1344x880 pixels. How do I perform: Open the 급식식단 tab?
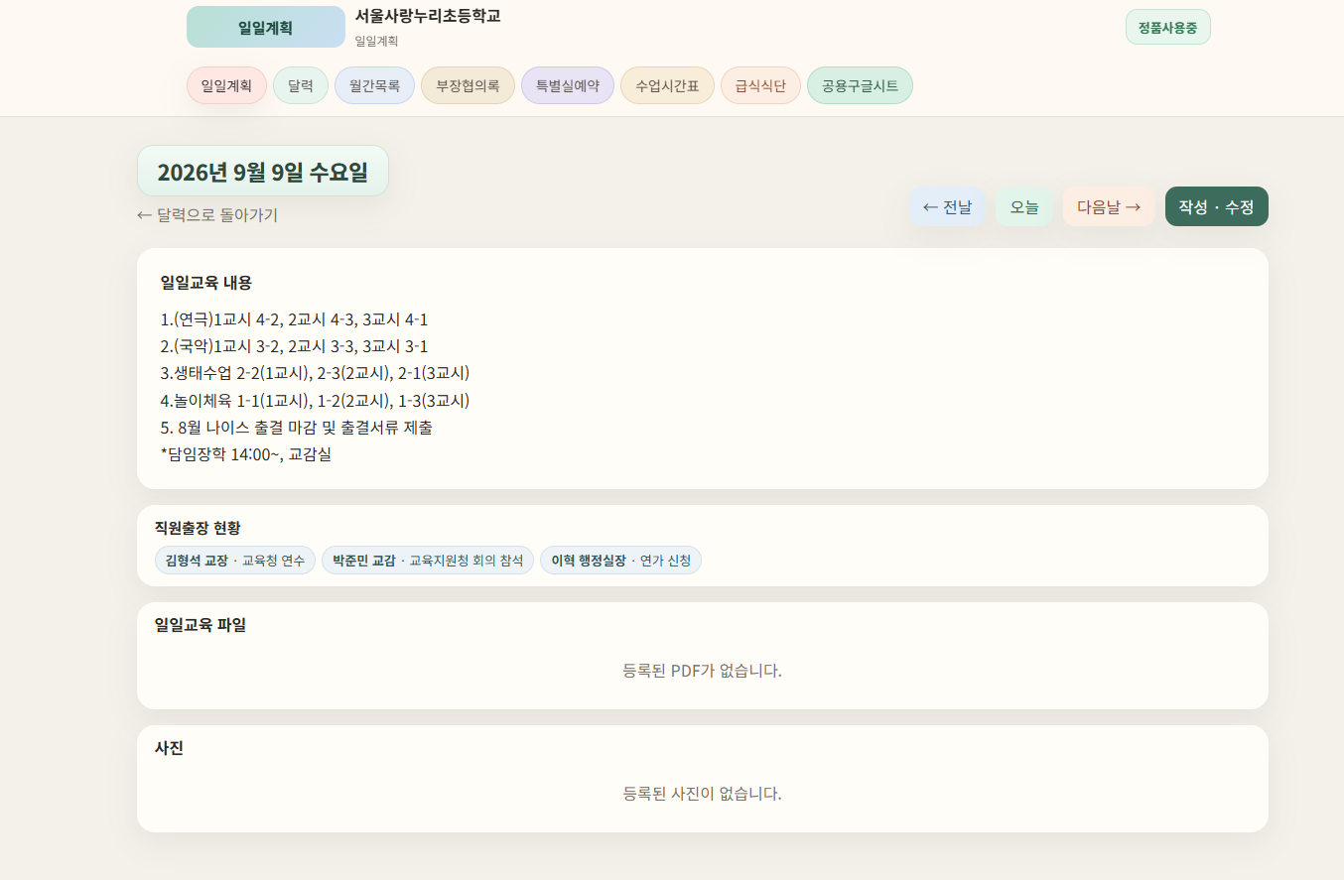pyautogui.click(x=760, y=85)
